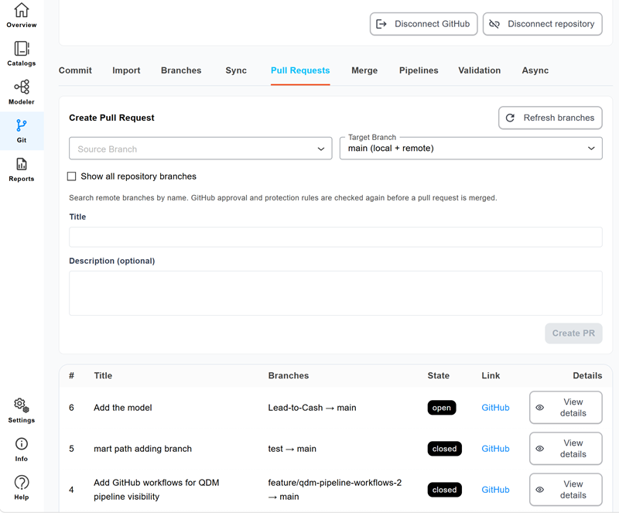Open Settings gear icon

click(x=22, y=405)
